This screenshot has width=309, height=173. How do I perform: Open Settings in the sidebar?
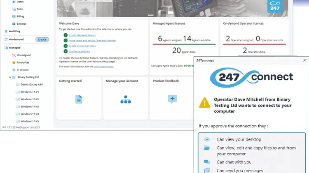click(21, 23)
